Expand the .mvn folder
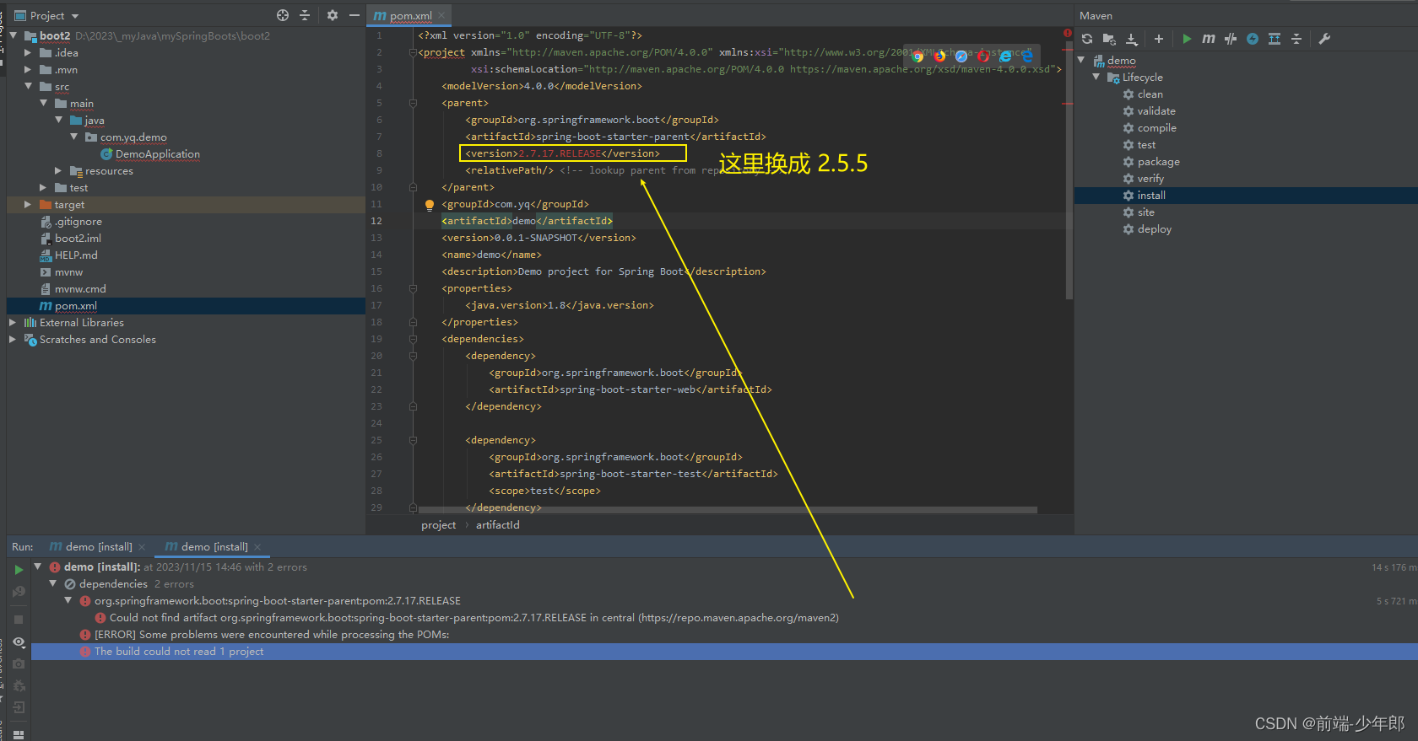Screen dimensions: 1418x741 coord(28,69)
